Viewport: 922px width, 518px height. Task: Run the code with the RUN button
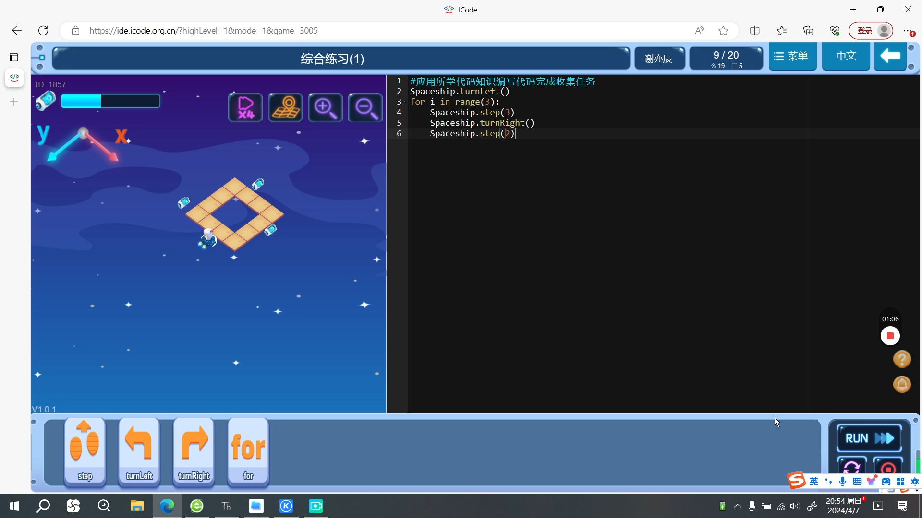868,438
